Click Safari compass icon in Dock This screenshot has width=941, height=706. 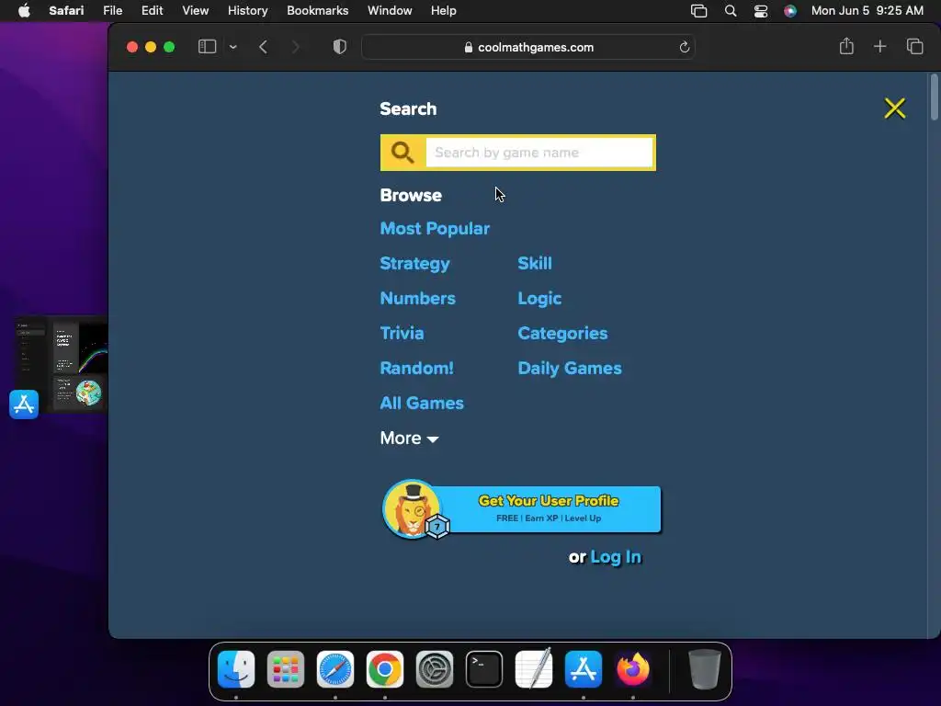pyautogui.click(x=334, y=669)
